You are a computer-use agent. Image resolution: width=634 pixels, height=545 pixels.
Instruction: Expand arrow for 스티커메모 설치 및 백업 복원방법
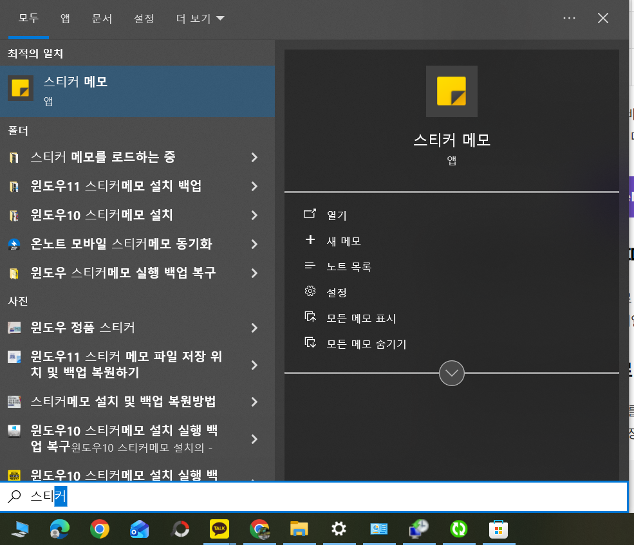tap(254, 402)
